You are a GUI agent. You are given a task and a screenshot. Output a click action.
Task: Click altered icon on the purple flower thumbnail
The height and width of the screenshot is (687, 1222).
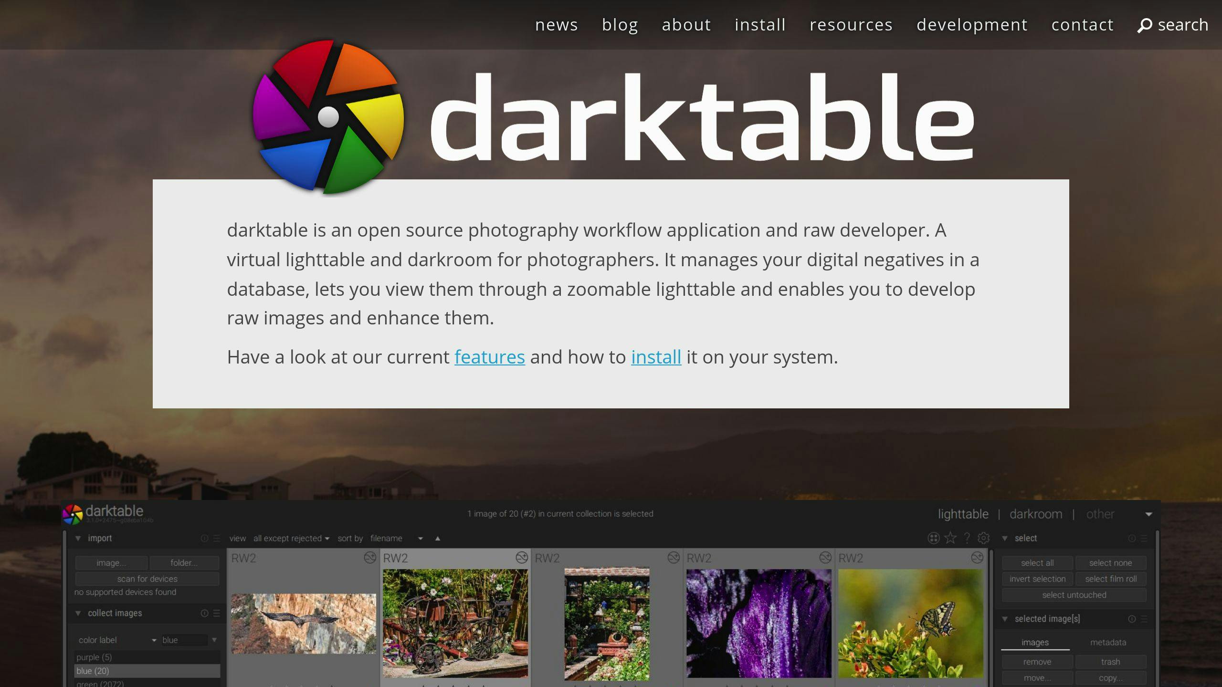tap(825, 557)
